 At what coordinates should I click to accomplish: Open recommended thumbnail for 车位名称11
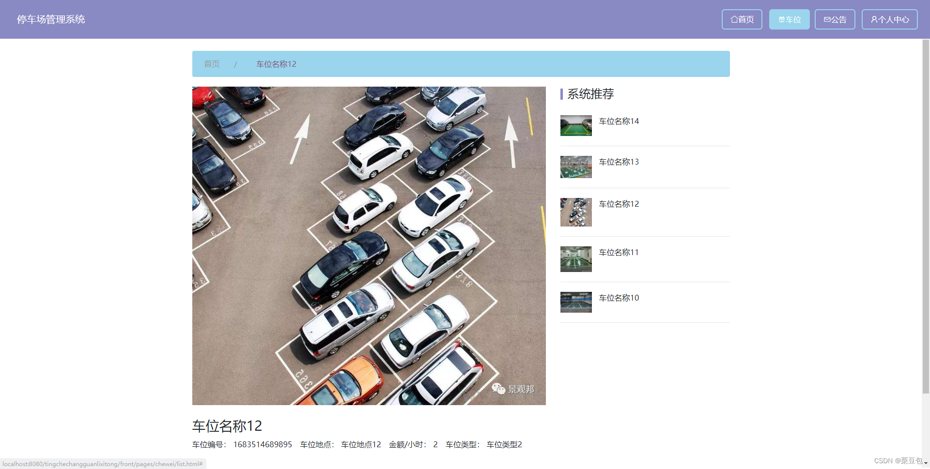576,259
